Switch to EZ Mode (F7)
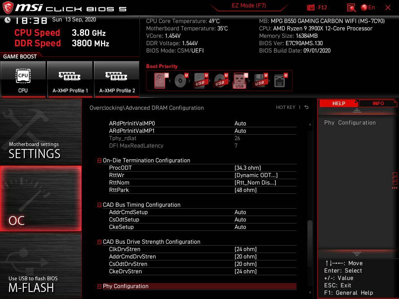Viewport: 399px width, 299px height. [x=249, y=5]
